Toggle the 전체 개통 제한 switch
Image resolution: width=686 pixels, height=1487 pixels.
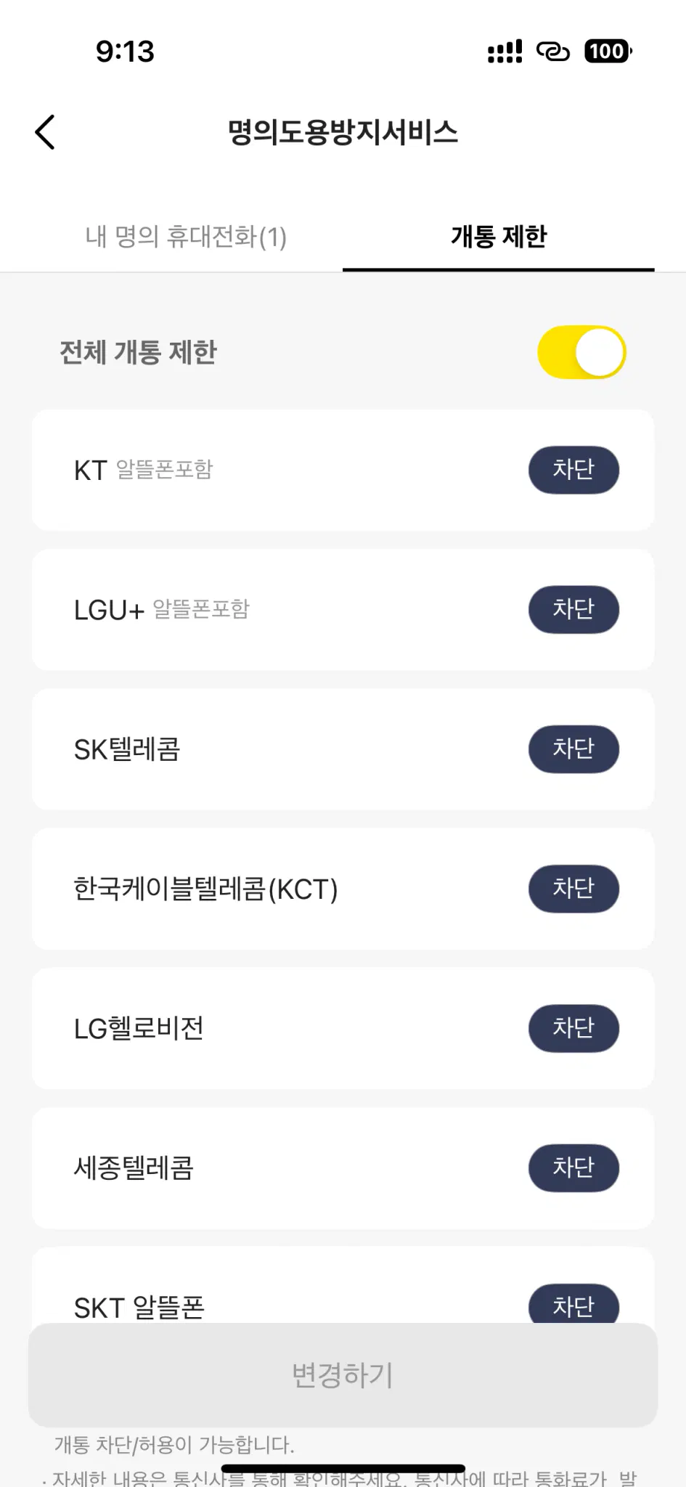tap(581, 352)
